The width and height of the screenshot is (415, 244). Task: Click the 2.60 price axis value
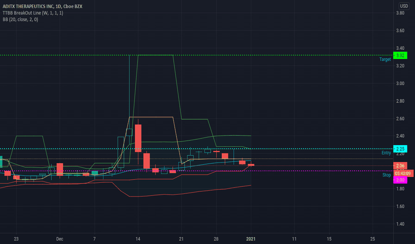(400, 119)
